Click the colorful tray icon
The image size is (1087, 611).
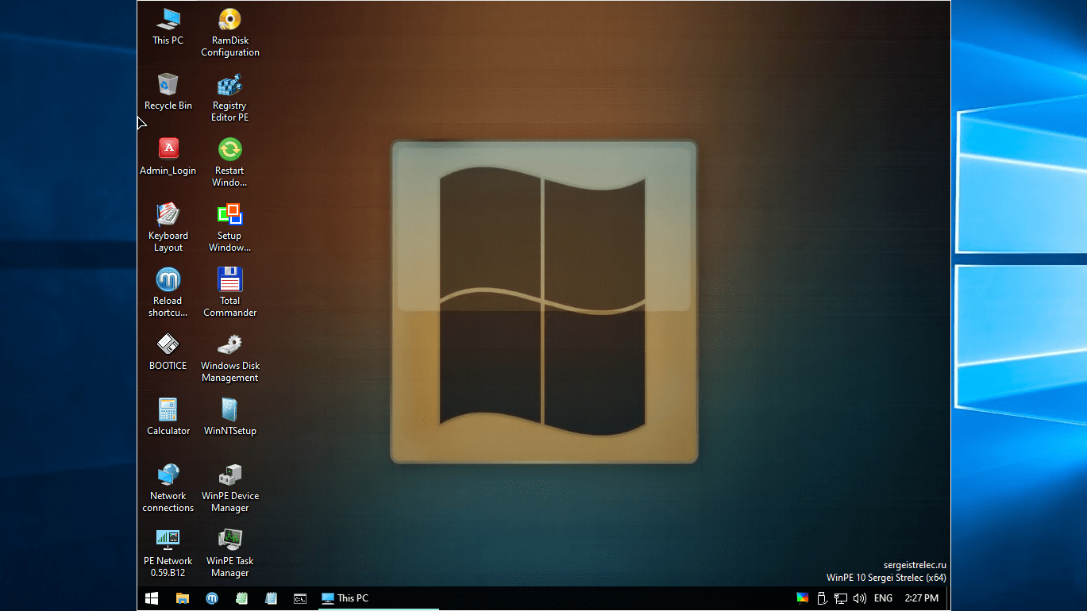point(802,598)
